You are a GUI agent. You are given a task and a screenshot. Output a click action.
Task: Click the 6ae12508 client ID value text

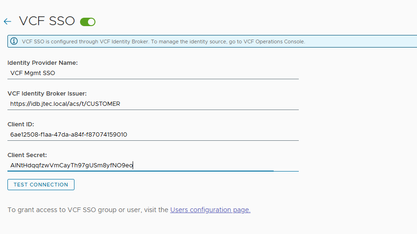(68, 135)
